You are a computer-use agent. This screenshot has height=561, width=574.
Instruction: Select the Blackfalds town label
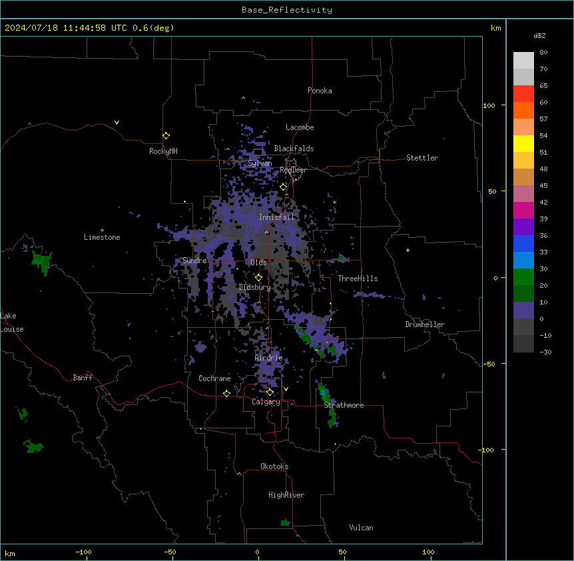pyautogui.click(x=294, y=149)
